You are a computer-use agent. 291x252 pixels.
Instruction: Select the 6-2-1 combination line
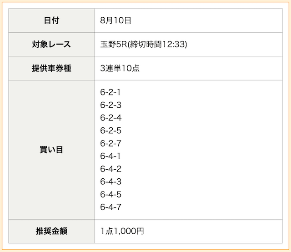tap(110, 92)
